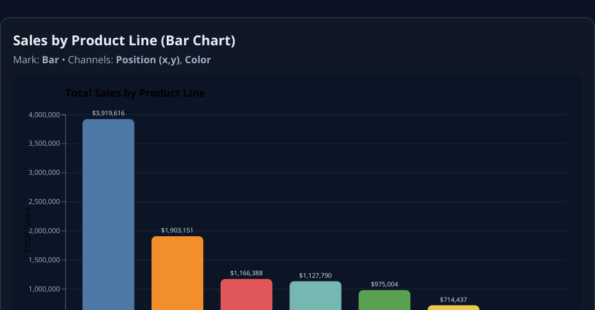Click the 'Sales by Product Line (Bar Chart)' heading
The height and width of the screenshot is (310, 595).
[124, 41]
